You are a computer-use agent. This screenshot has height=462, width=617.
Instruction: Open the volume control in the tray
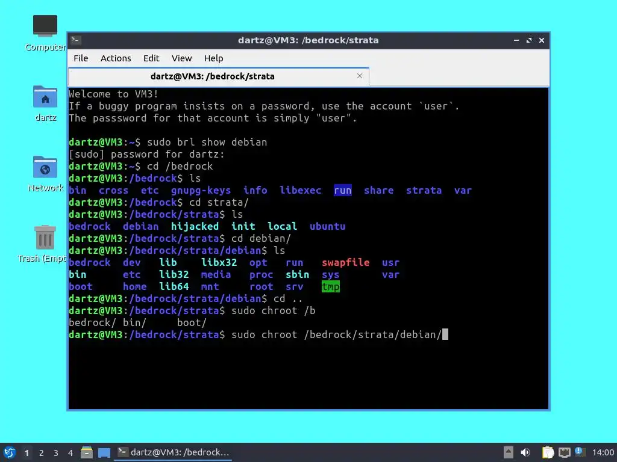point(525,452)
